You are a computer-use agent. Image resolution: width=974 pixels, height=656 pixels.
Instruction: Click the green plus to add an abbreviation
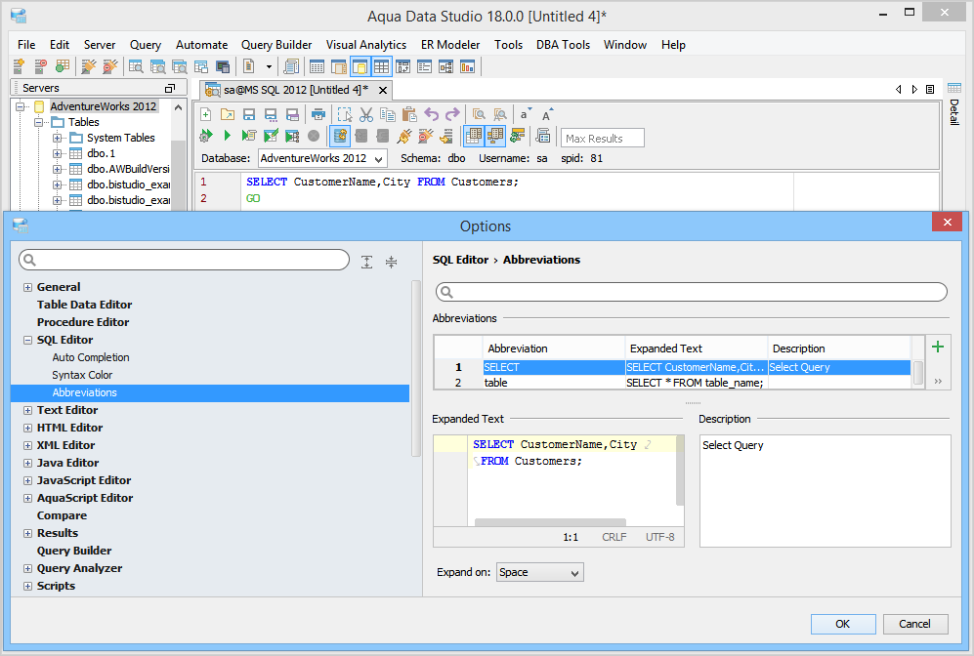click(x=937, y=347)
